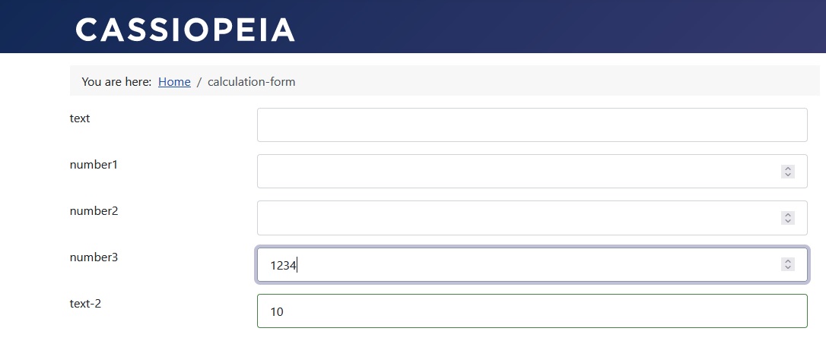Click the number3 field containing 1234

tap(517, 264)
